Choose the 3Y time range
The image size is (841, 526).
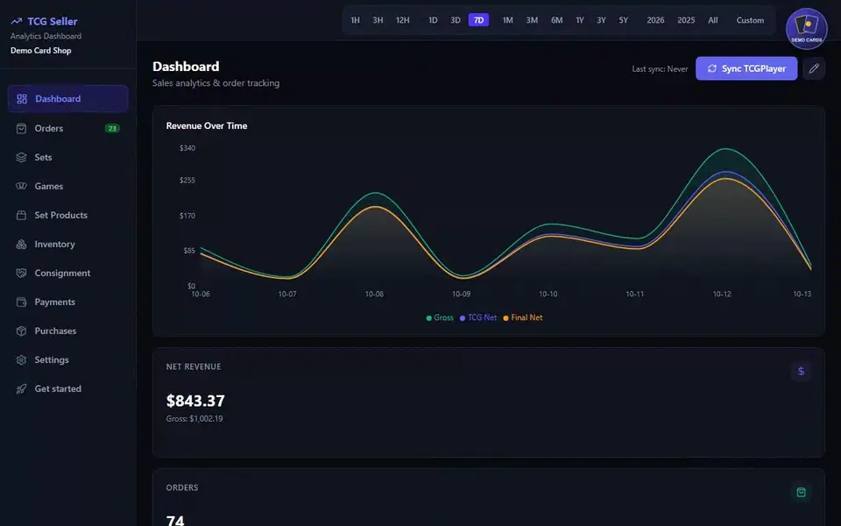click(x=601, y=20)
